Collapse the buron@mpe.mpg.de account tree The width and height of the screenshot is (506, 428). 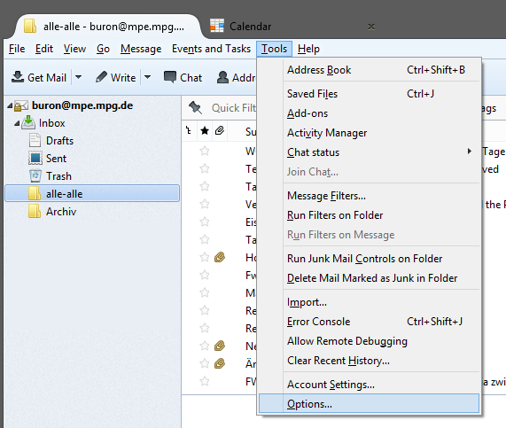pyautogui.click(x=10, y=105)
